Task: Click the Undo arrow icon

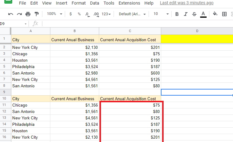Action: 11,14
